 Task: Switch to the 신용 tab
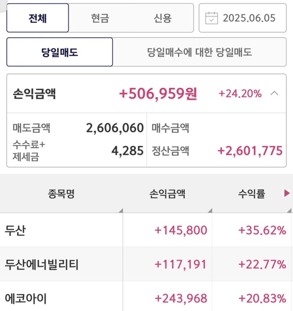[162, 18]
